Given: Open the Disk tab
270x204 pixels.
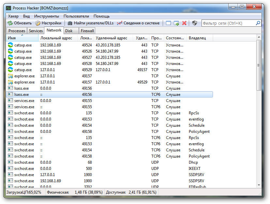Looking at the screenshot, I should point(69,31).
